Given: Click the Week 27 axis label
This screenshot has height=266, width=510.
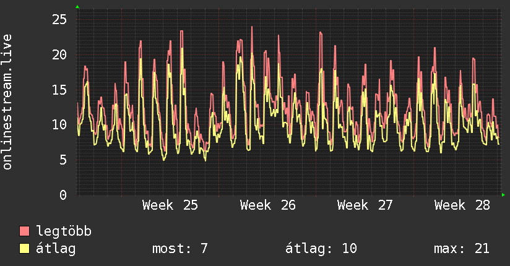Looking at the screenshot, I should coord(365,205).
